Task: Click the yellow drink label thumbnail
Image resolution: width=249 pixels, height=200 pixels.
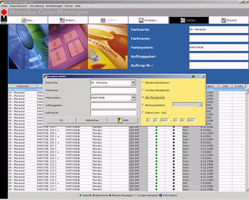Action: [x=108, y=46]
